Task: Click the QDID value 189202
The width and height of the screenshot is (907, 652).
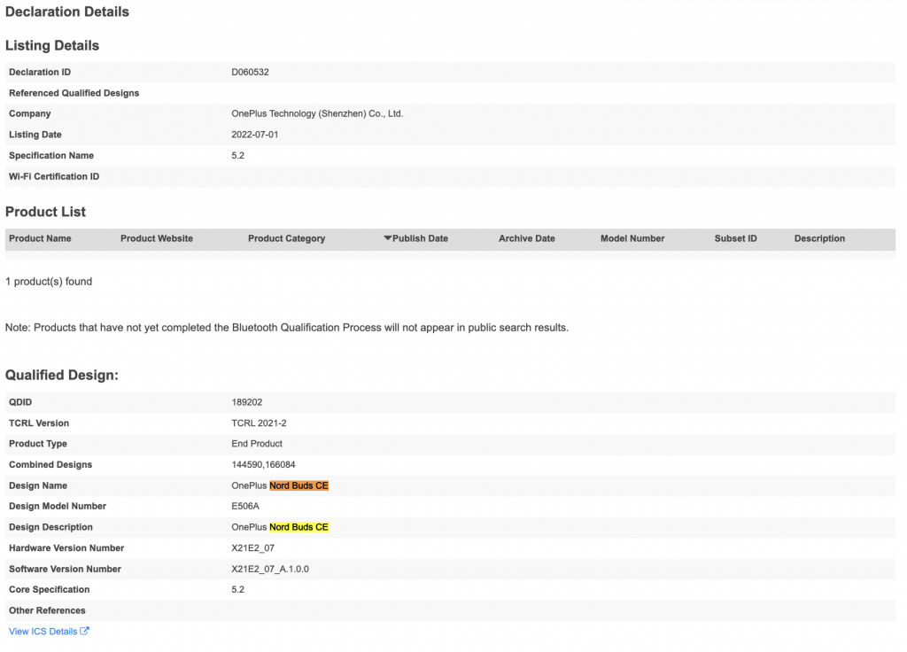Action: [247, 402]
